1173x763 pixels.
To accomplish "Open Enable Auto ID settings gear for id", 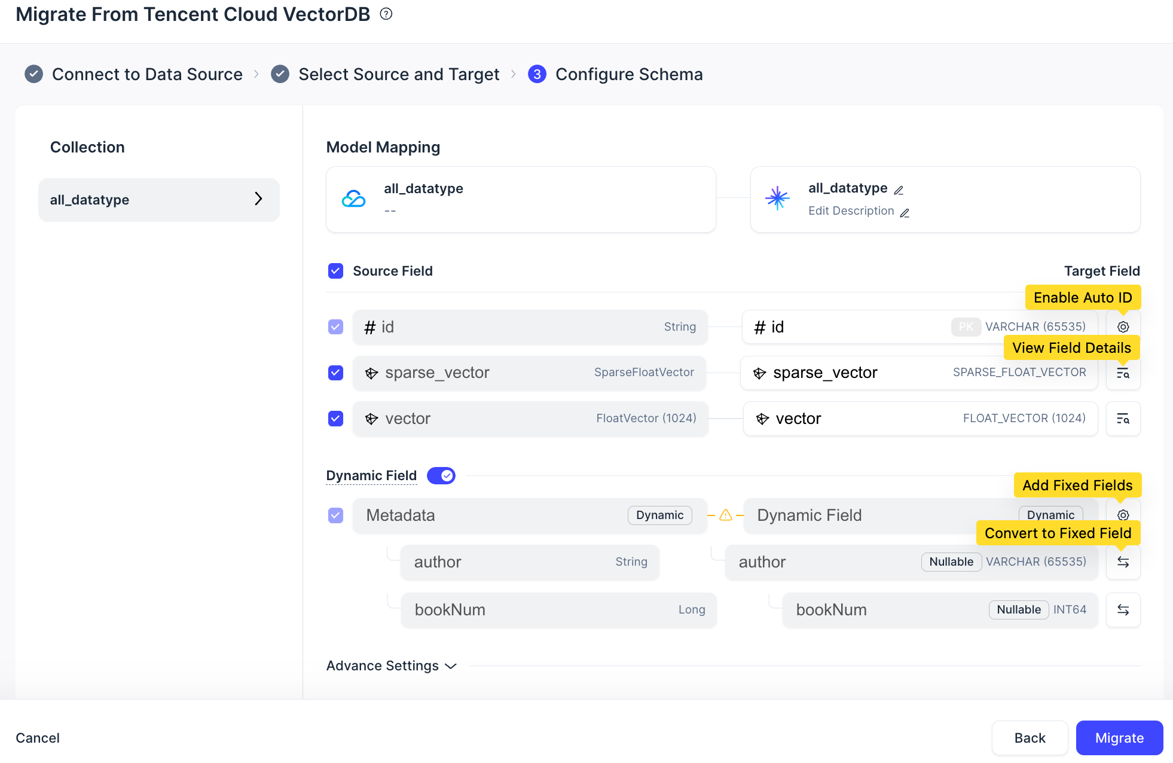I will (1123, 327).
